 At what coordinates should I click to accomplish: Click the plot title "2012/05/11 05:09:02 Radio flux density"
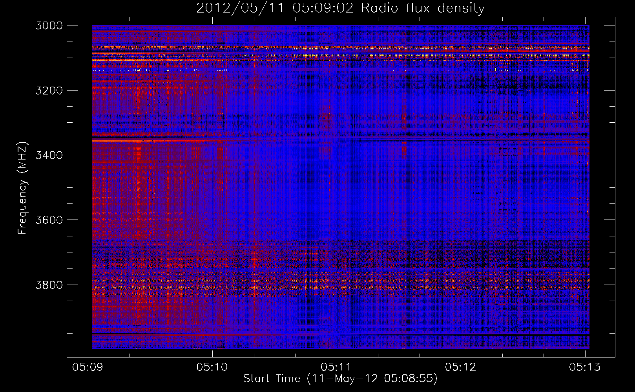click(x=340, y=8)
